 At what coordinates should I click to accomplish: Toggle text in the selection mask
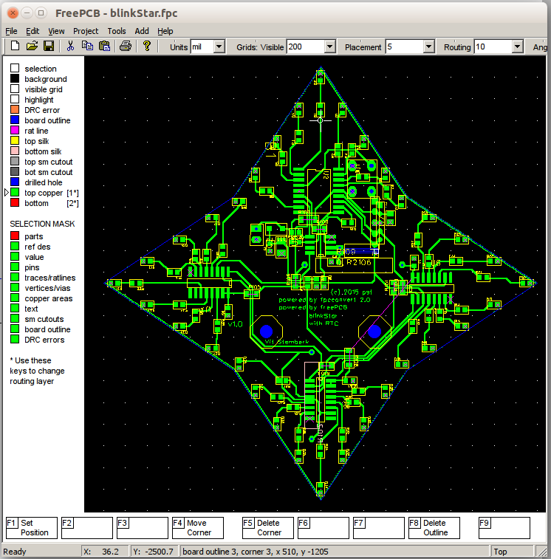[15, 308]
